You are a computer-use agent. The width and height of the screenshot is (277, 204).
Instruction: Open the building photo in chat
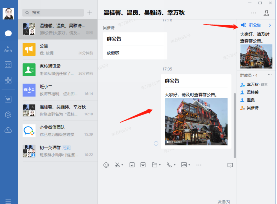pos(196,122)
